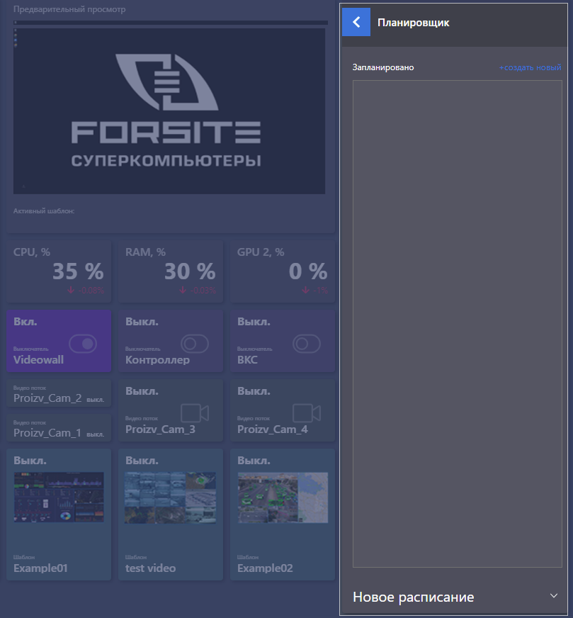Click the +создать новый link
Viewport: 573px width, 618px height.
click(x=530, y=67)
